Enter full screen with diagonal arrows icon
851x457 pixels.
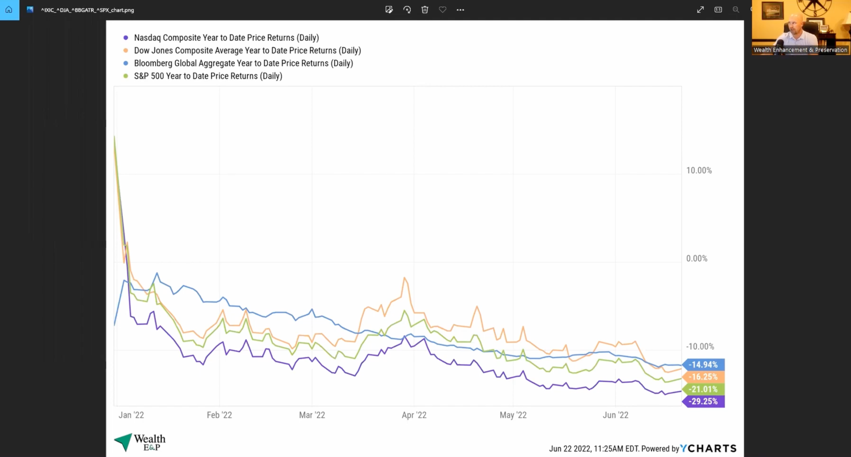[x=700, y=10]
